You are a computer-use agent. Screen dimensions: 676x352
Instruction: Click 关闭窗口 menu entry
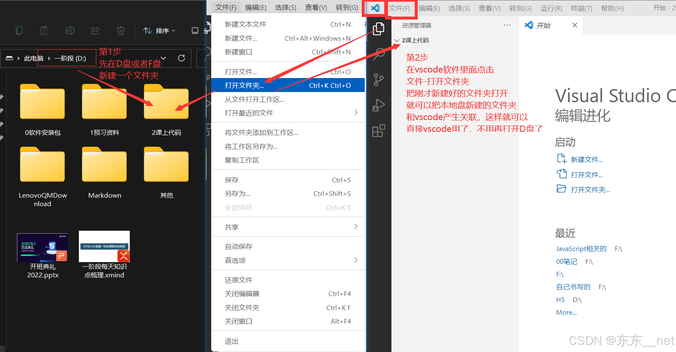click(288, 321)
